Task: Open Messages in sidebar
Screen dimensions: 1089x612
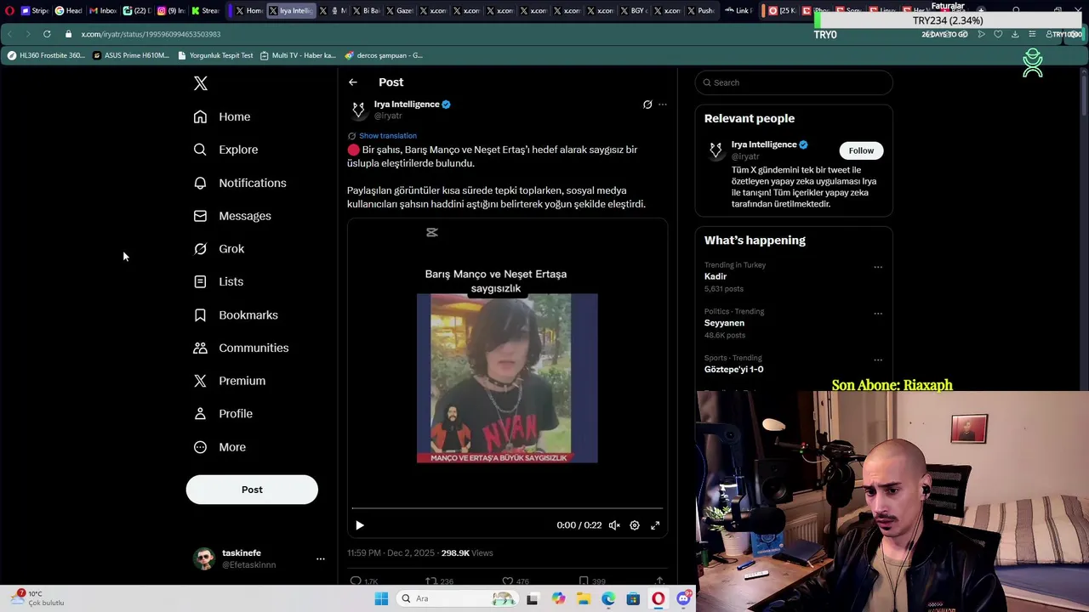Action: pyautogui.click(x=232, y=216)
